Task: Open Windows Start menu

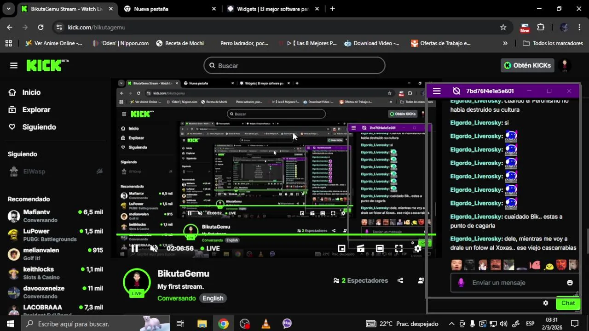Action: coord(10,324)
